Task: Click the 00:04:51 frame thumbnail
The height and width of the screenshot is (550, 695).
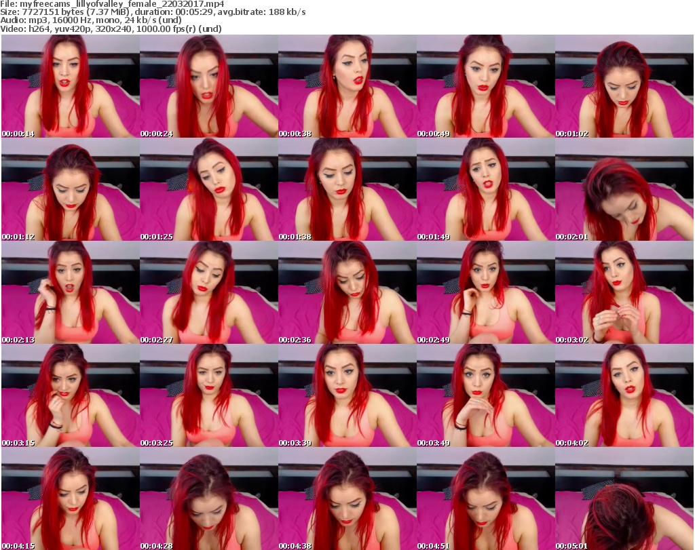Action: 486,498
